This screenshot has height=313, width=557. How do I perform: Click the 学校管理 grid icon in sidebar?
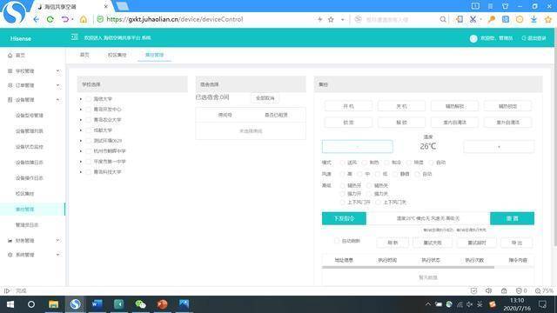10,71
